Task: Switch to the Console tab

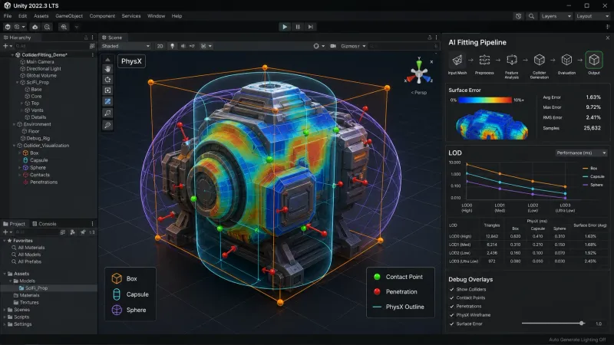Action: point(45,224)
